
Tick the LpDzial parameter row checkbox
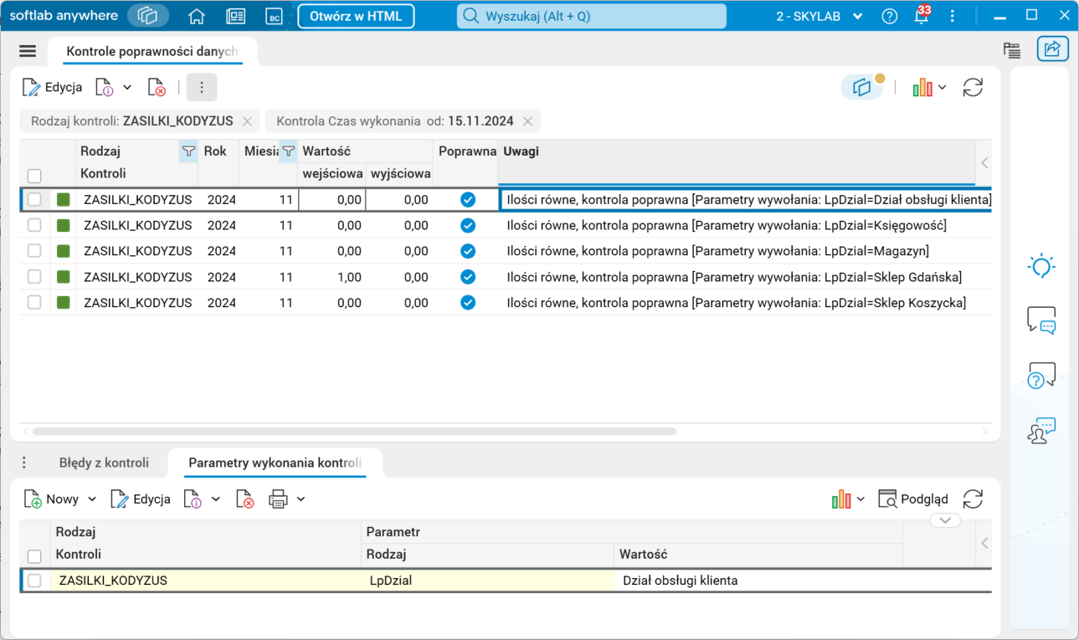tap(34, 581)
